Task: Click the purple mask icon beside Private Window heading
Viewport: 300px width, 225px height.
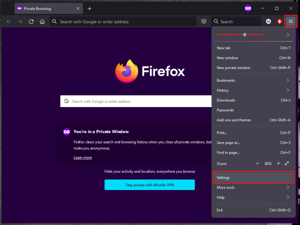Action: (67, 132)
